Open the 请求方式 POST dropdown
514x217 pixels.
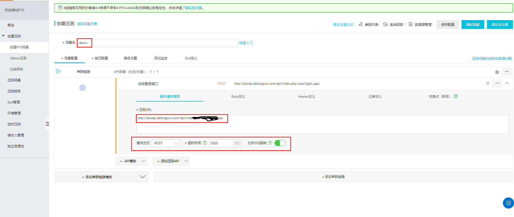[x=166, y=143]
